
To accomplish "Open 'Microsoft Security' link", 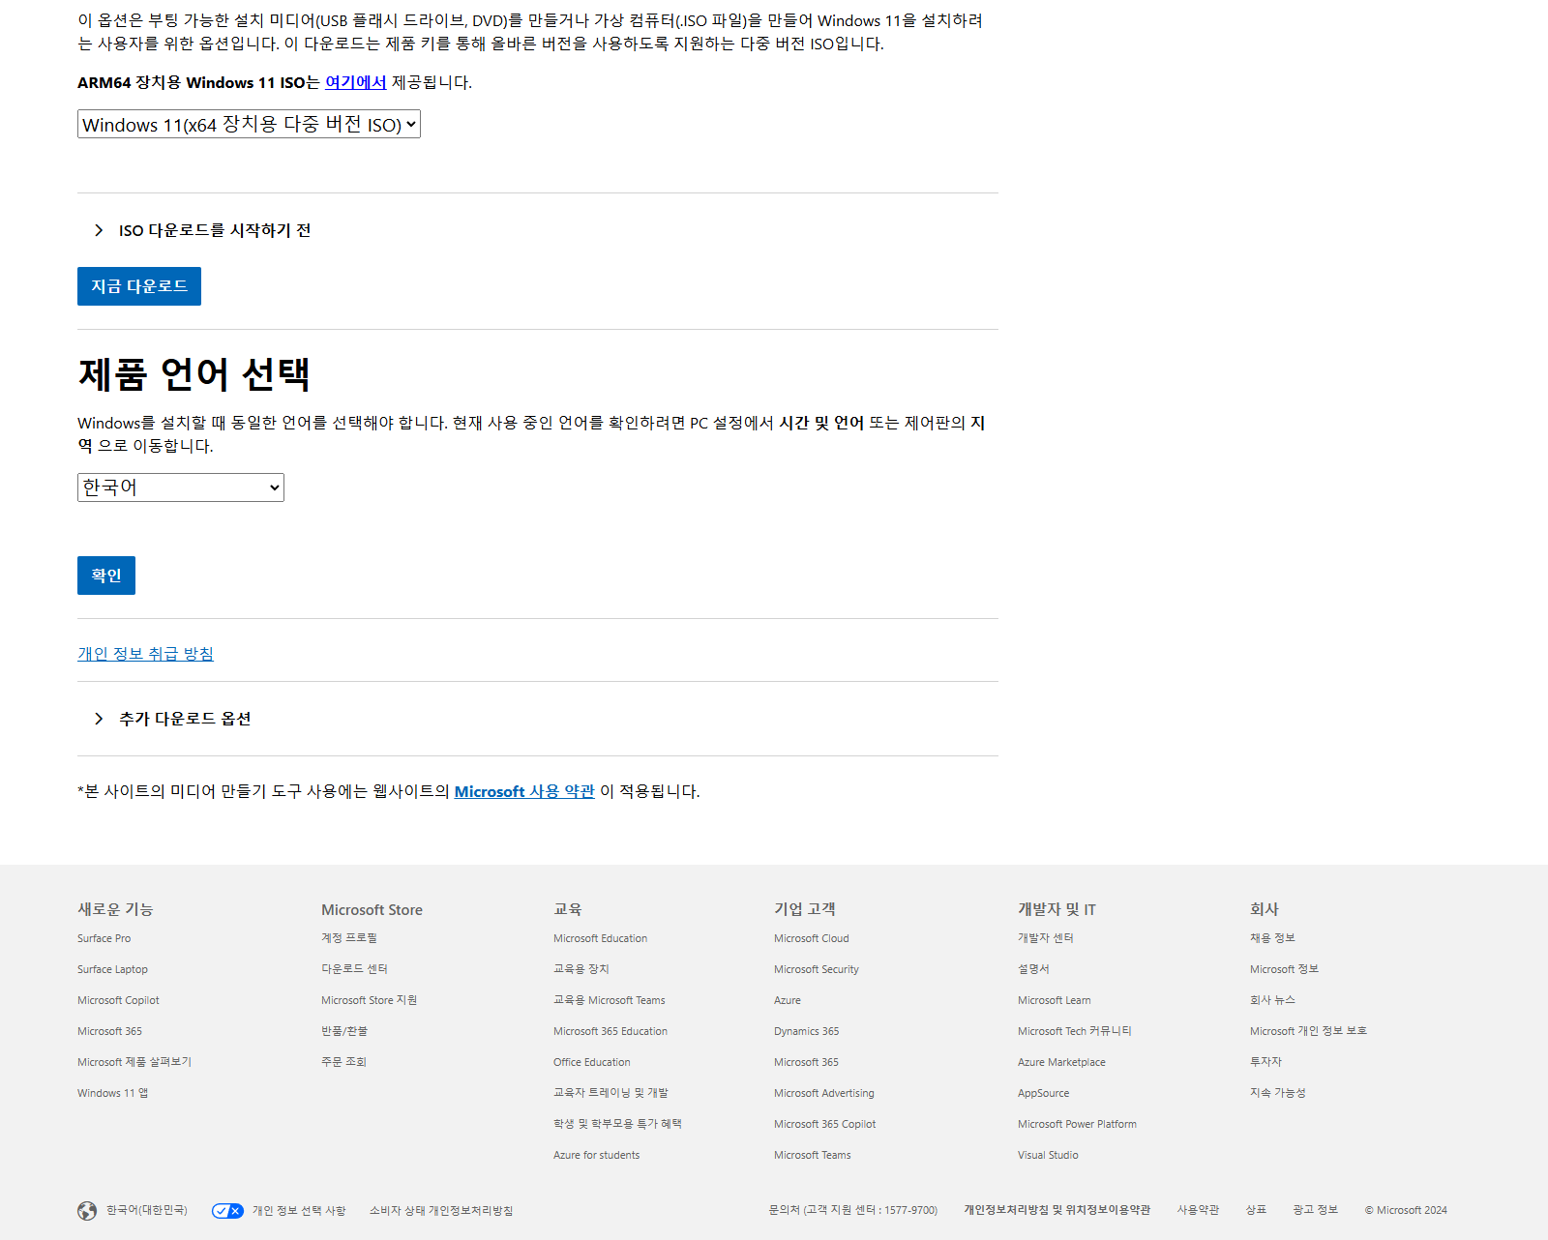I will pyautogui.click(x=816, y=969).
